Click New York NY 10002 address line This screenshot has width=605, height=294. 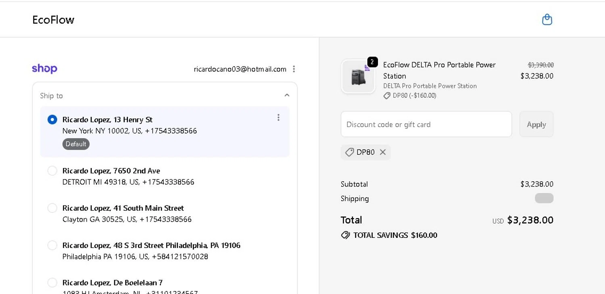(x=129, y=131)
